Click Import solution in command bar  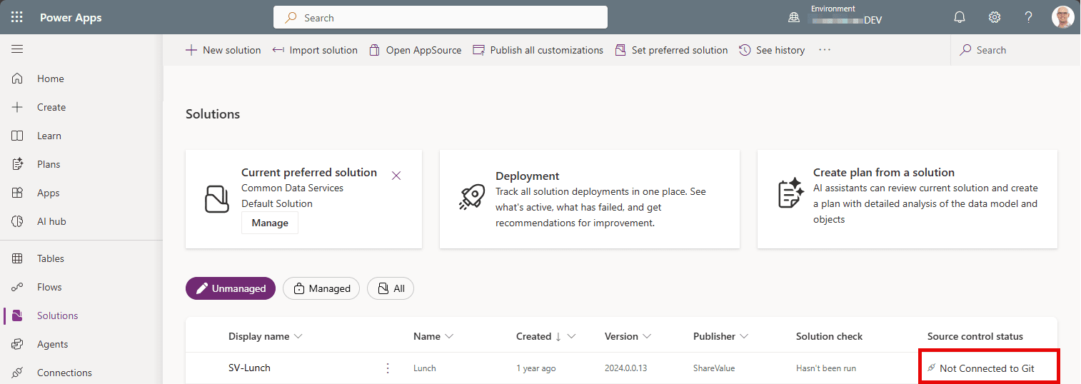click(315, 50)
